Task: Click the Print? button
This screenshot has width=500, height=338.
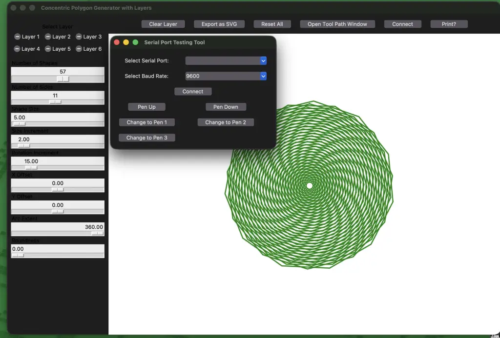Action: (449, 24)
